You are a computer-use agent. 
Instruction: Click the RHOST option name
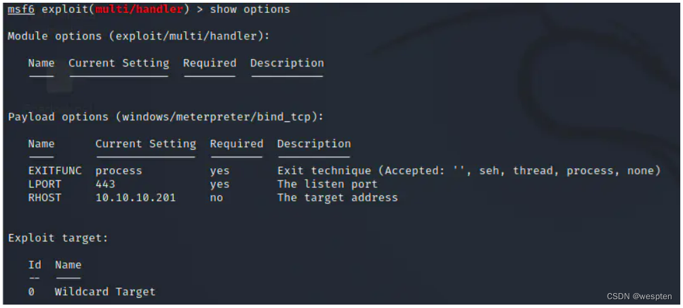point(45,197)
